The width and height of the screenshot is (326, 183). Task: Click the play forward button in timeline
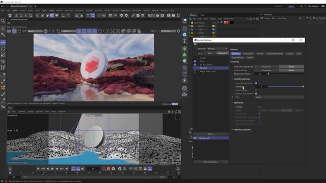[52, 169]
